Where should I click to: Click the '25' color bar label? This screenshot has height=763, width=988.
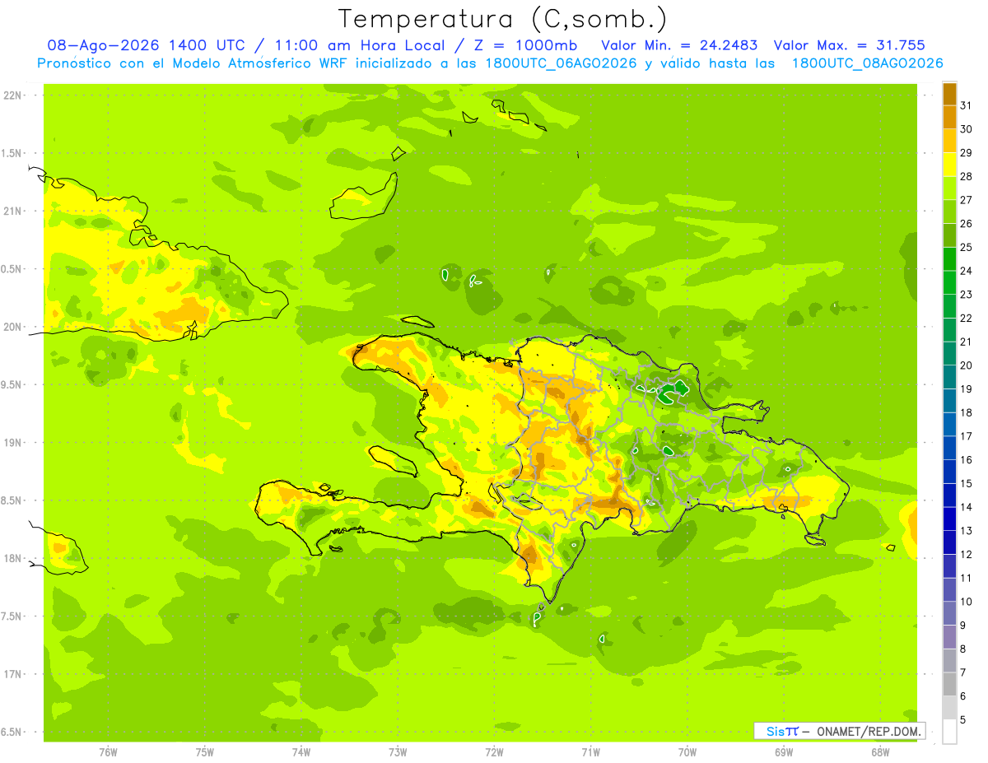coord(967,248)
